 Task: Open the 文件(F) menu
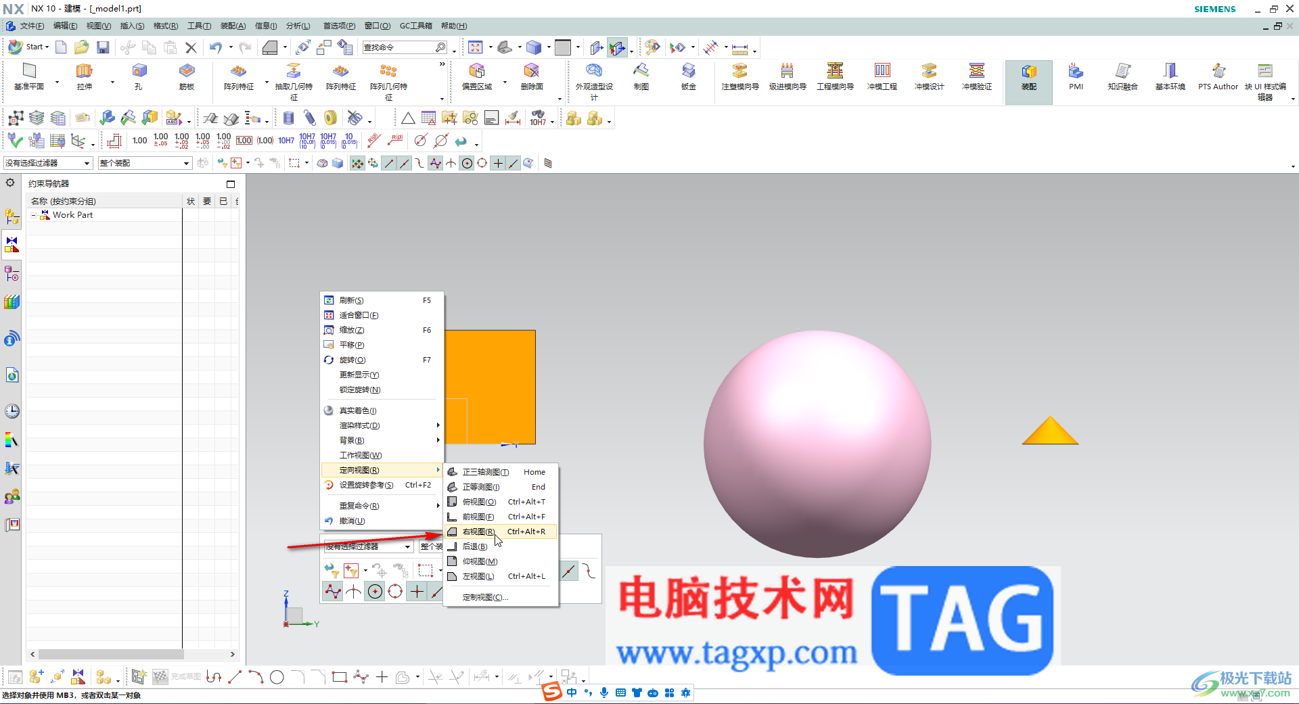pos(32,26)
